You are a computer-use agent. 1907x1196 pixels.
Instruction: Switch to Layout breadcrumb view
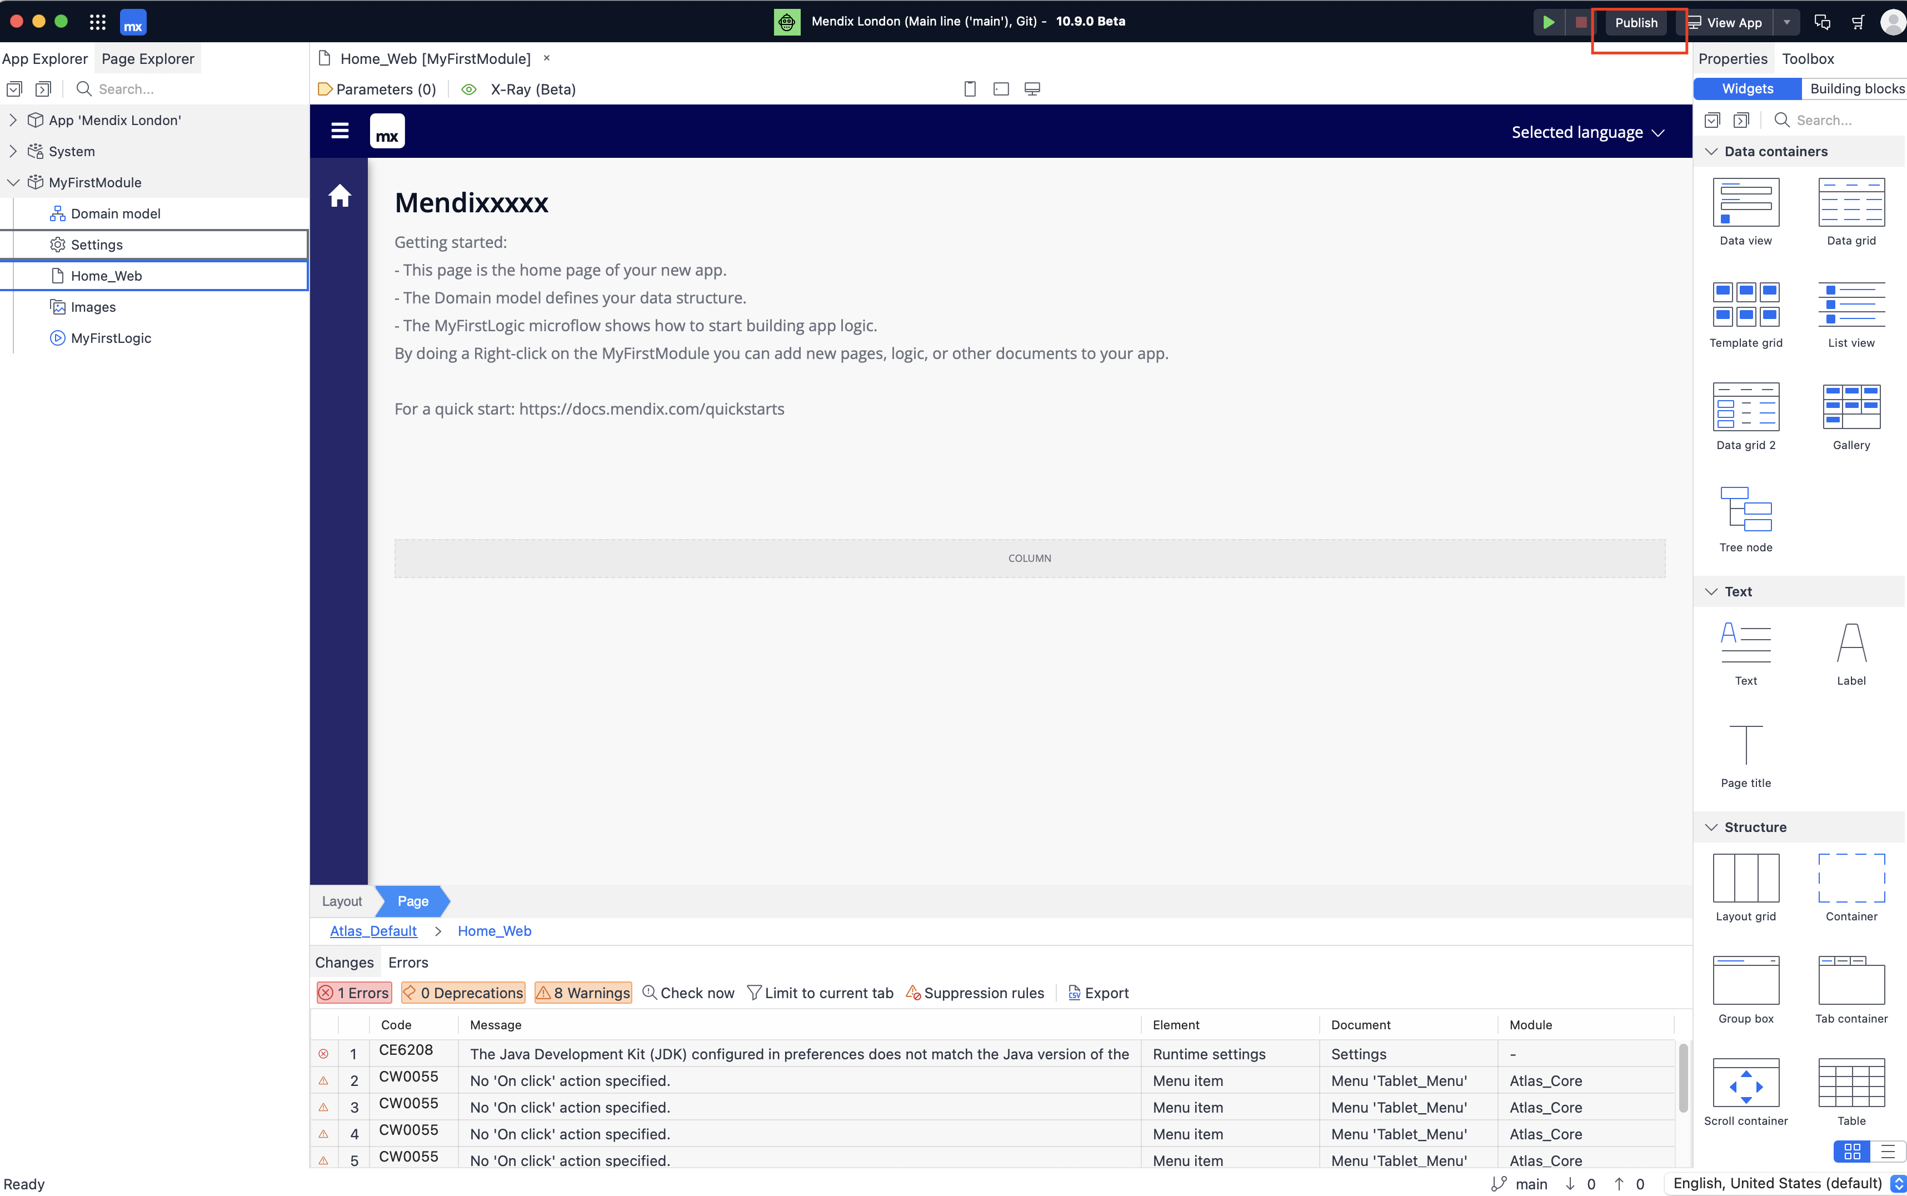[x=342, y=901]
